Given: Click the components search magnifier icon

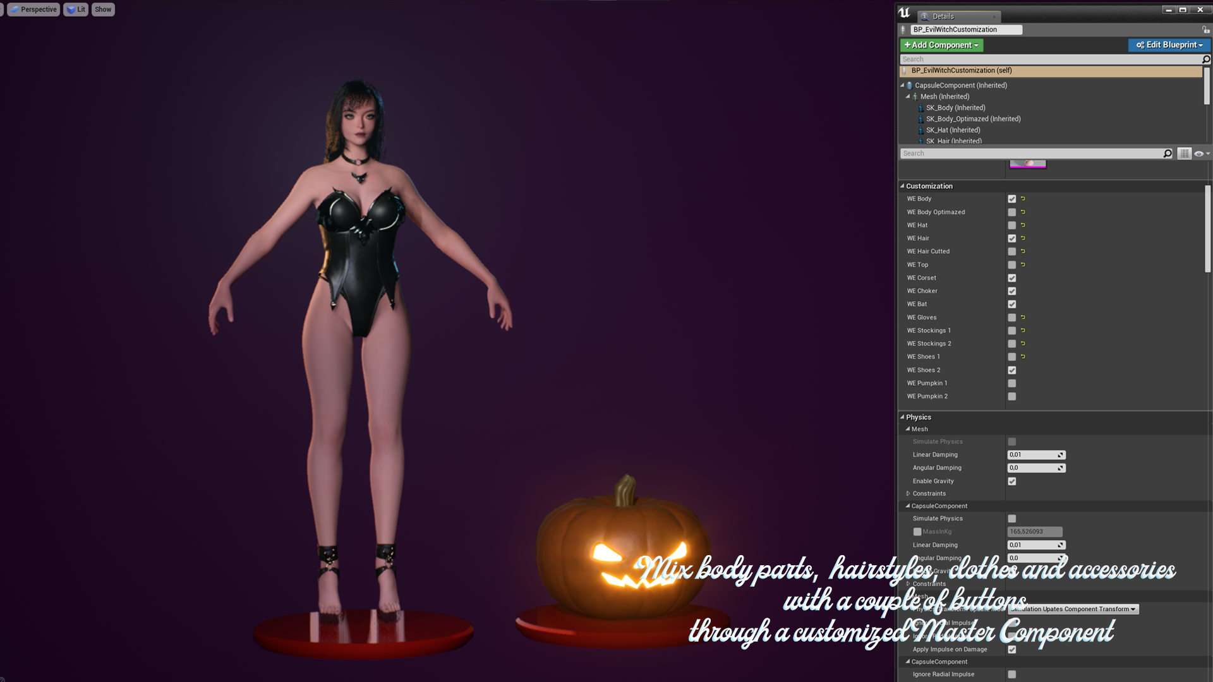Looking at the screenshot, I should (x=1205, y=59).
